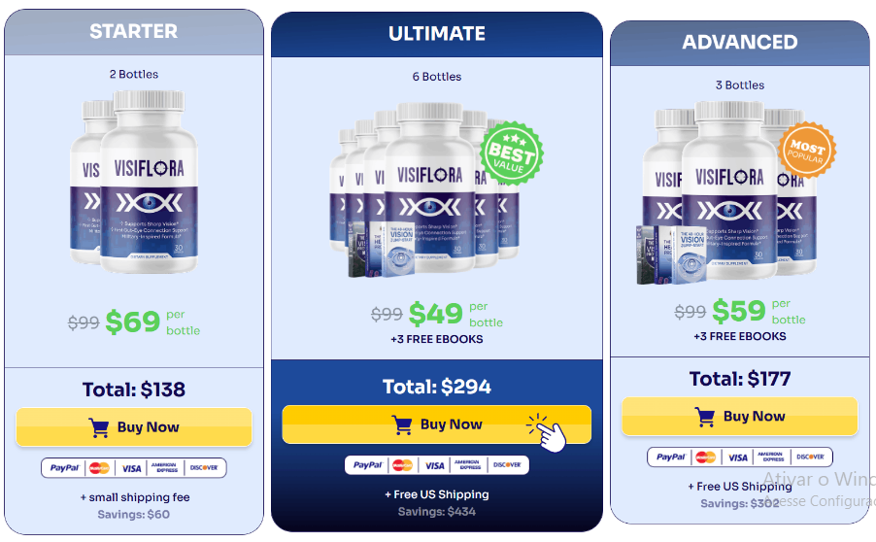Click the two-bottle Visiflora product image

pyautogui.click(x=134, y=182)
